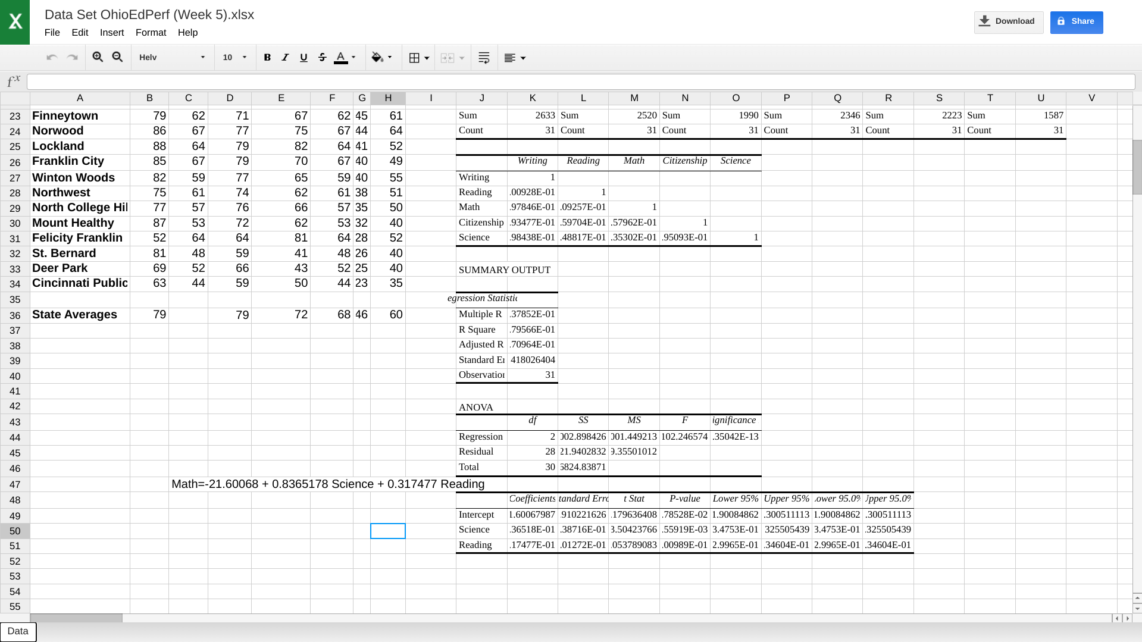Screen dimensions: 1142x642
Task: Open the font color dropdown arrow
Action: (353, 58)
